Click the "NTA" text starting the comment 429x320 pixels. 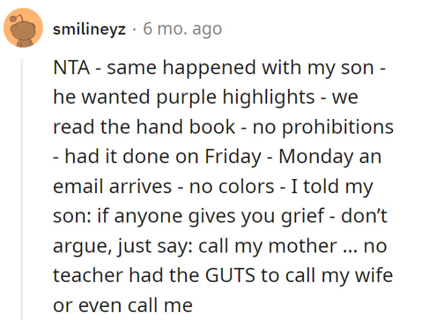[72, 69]
